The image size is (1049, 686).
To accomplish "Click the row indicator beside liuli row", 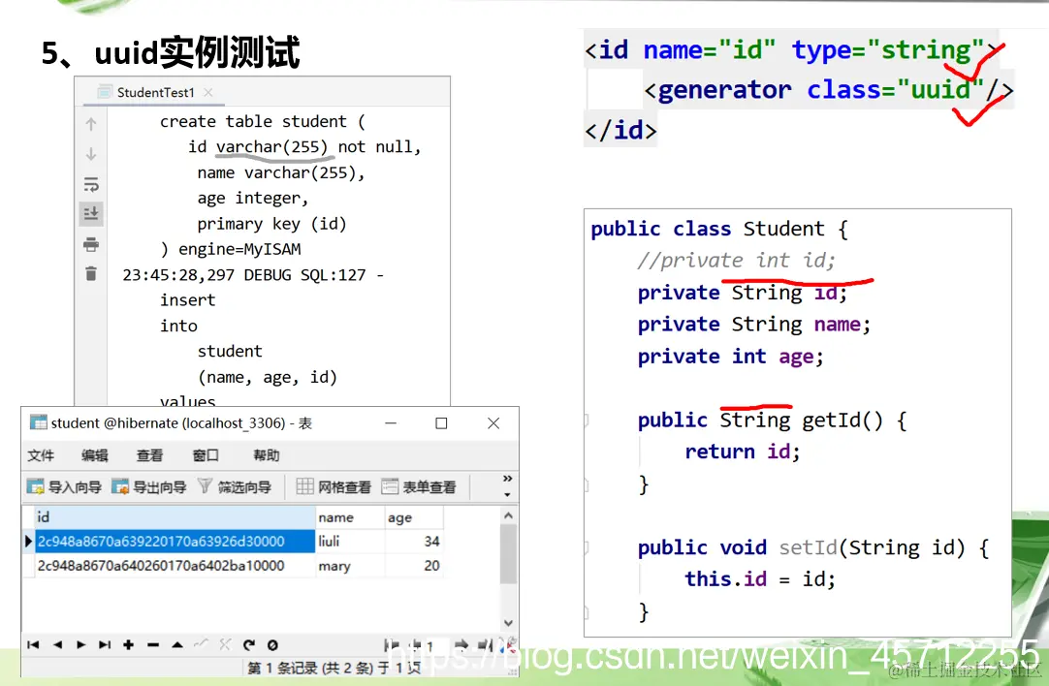I will 28,541.
